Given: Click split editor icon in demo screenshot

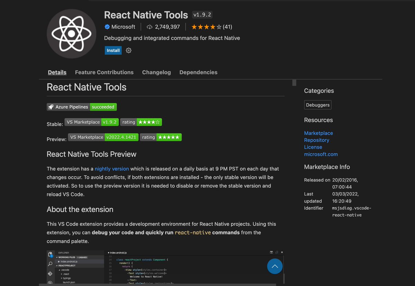Looking at the screenshot, I should click(x=271, y=252).
